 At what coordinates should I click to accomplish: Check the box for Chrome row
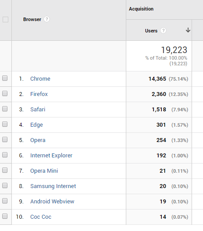pos(5,78)
